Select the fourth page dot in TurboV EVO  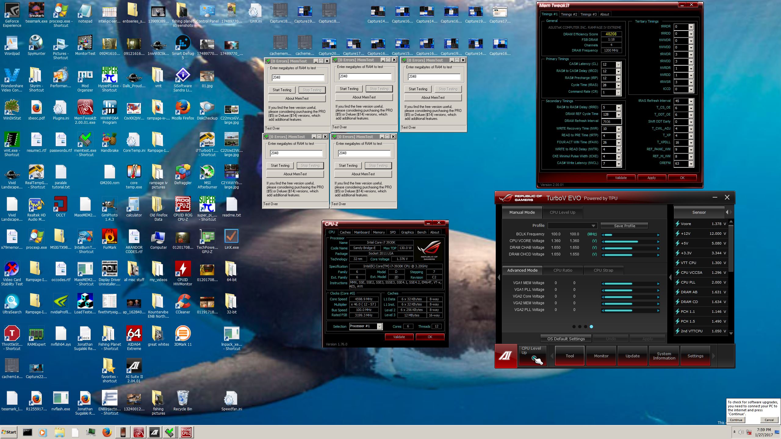[x=591, y=327]
